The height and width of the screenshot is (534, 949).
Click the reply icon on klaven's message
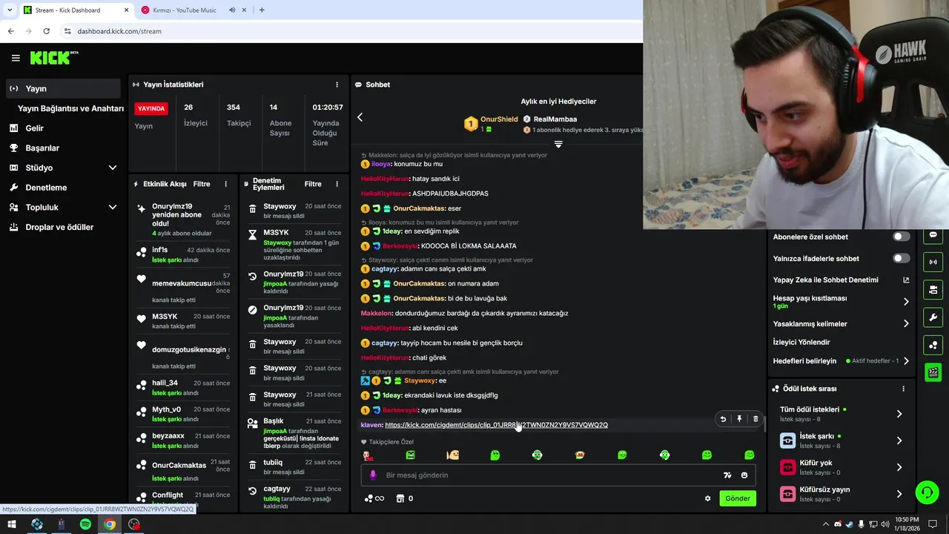pos(723,419)
